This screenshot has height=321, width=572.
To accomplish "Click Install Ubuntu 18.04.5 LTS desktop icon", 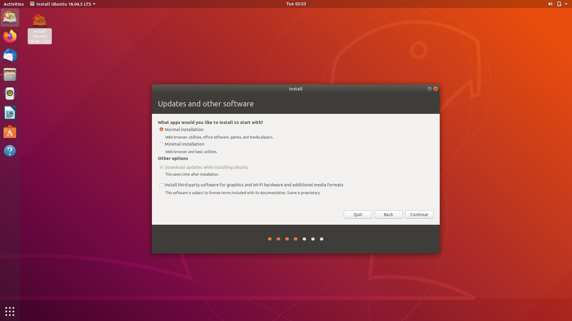I will point(40,29).
